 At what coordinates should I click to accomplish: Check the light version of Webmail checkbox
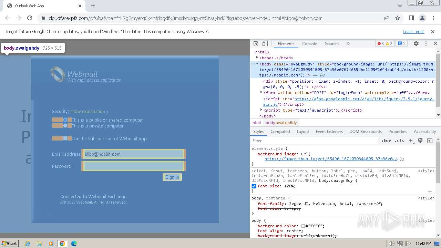pos(65,138)
